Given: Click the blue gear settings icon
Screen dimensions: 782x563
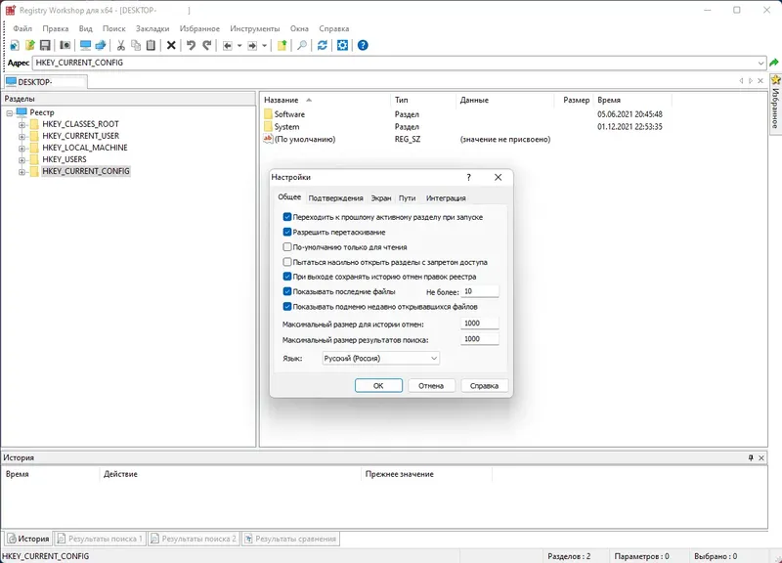Looking at the screenshot, I should coord(343,45).
